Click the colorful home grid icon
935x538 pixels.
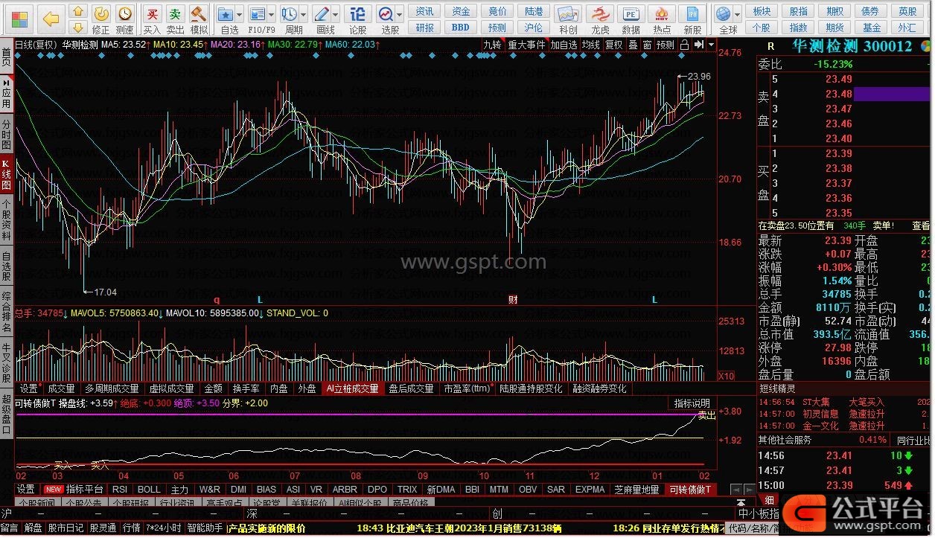tap(18, 19)
